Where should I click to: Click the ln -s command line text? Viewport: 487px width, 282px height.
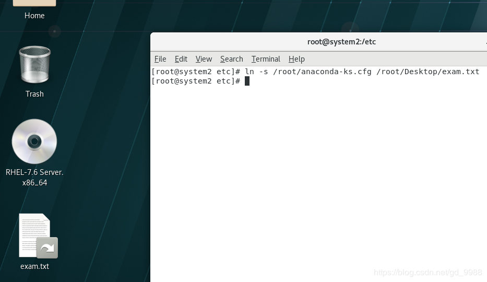[362, 72]
